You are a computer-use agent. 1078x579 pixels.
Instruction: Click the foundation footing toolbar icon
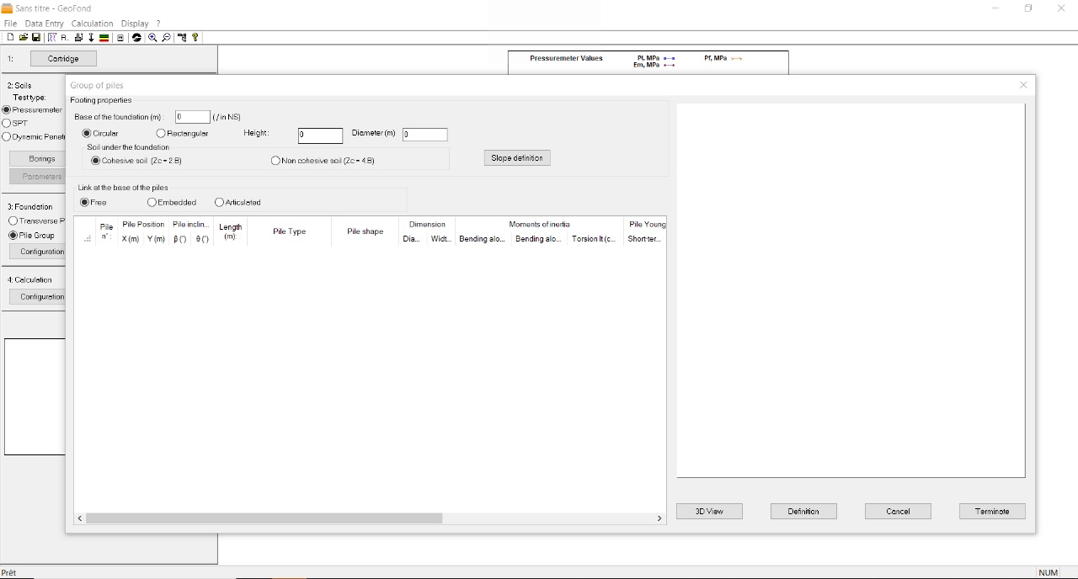pyautogui.click(x=78, y=37)
